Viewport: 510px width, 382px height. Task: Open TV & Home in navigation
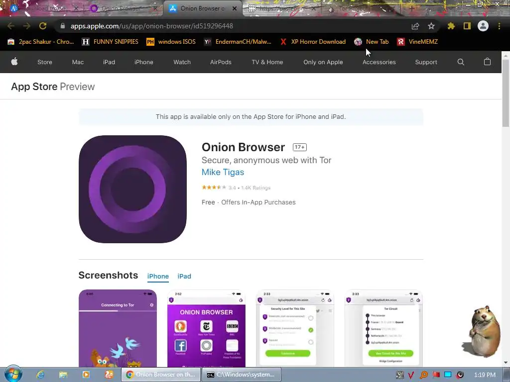coord(267,62)
